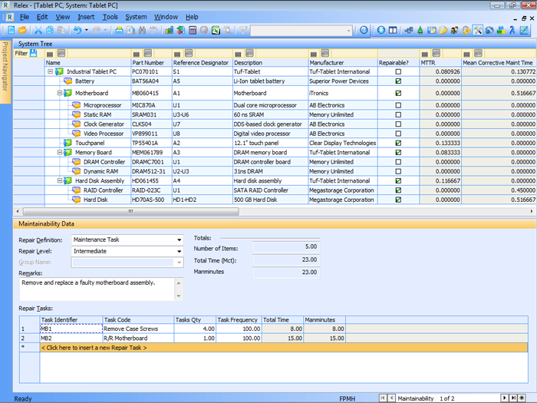Click the Find binoculars icon
Image resolution: width=537 pixels, height=403 pixels.
point(142,30)
